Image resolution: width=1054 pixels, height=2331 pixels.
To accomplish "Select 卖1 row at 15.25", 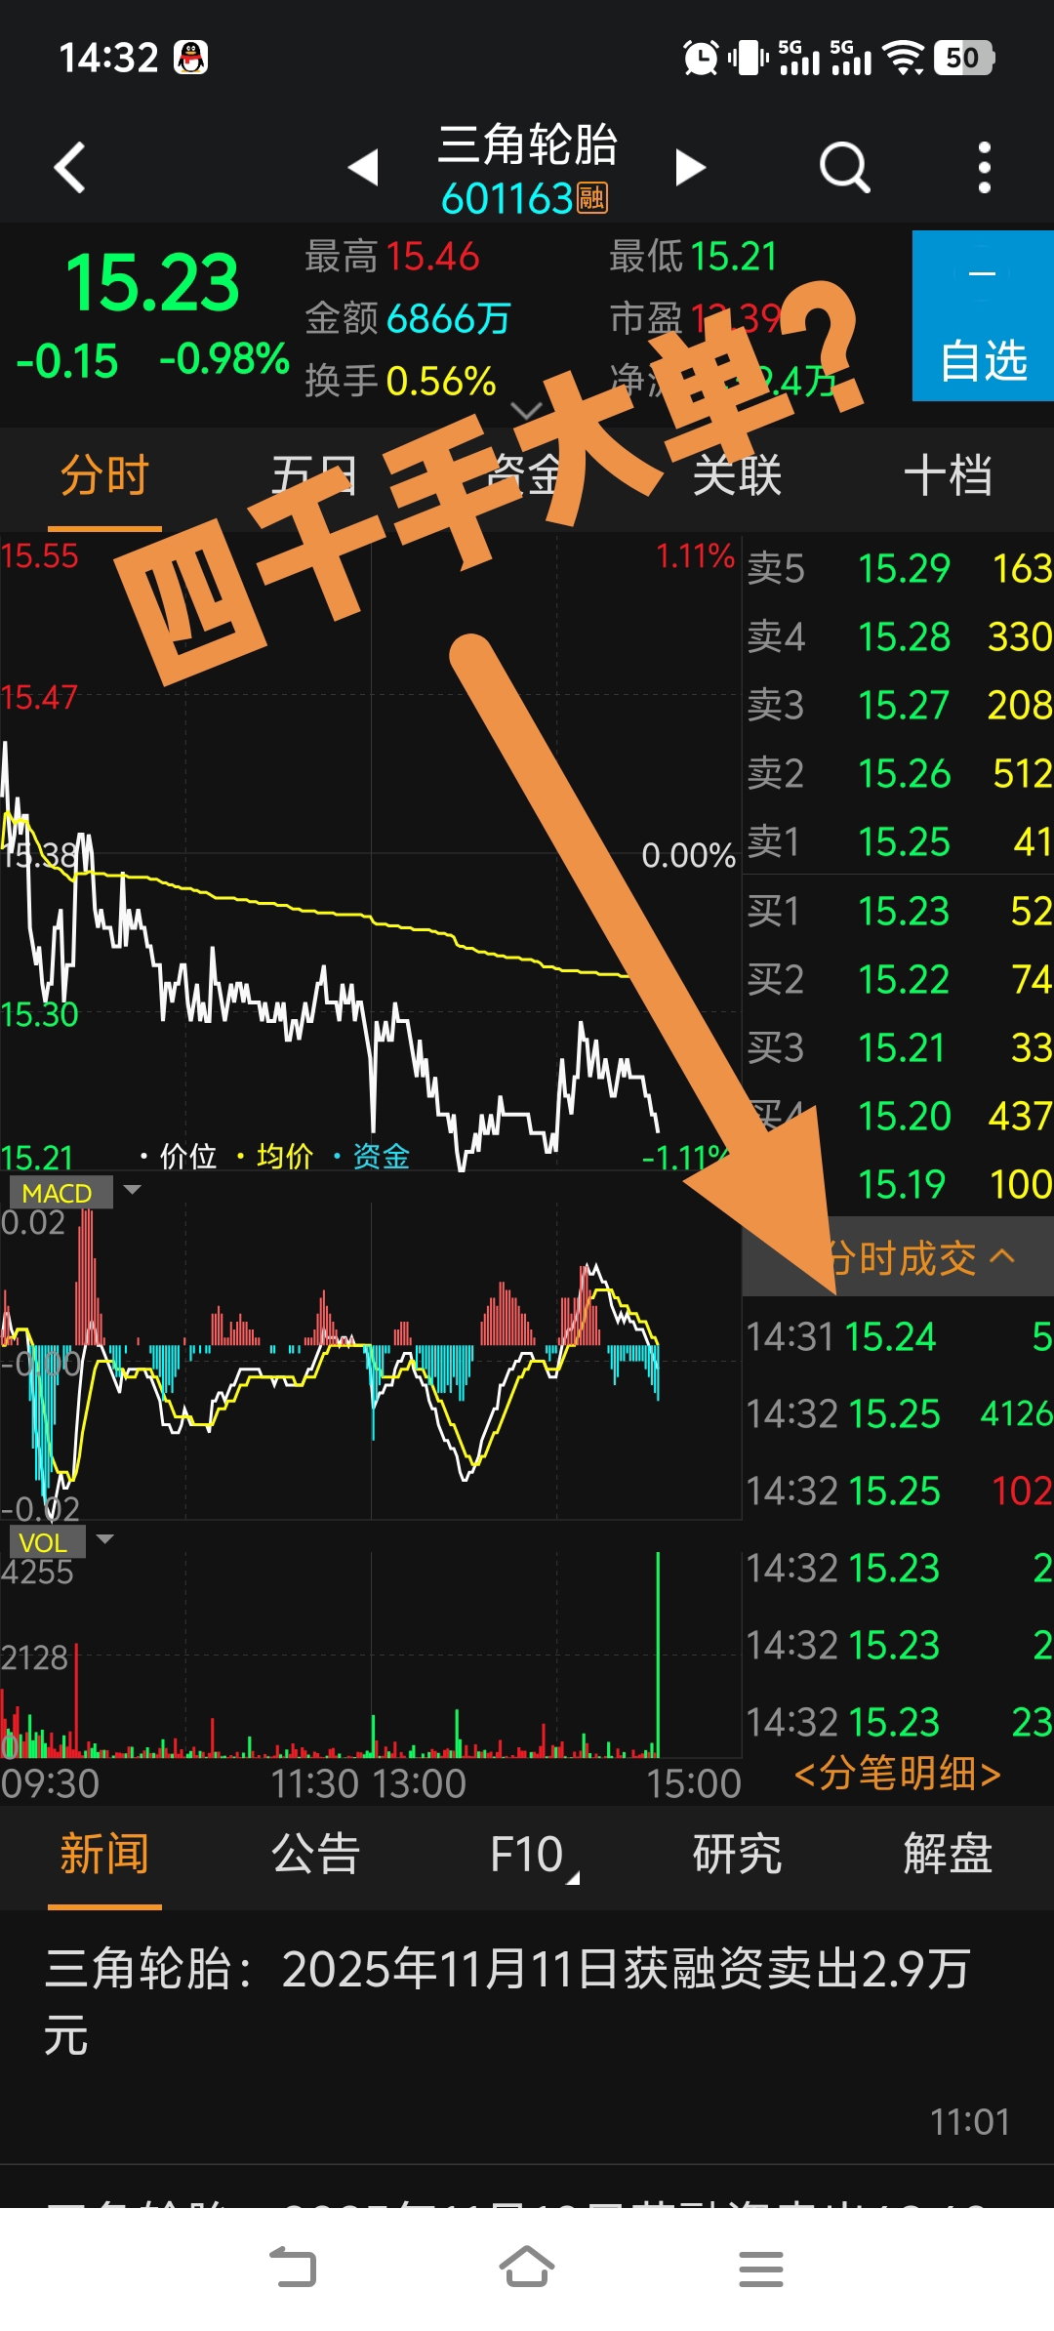I will click(x=899, y=841).
